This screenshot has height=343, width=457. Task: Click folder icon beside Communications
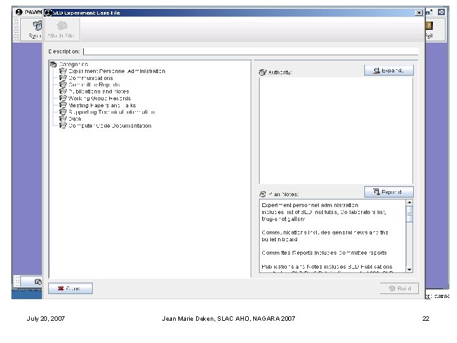63,78
